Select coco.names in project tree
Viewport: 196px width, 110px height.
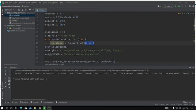15,16
